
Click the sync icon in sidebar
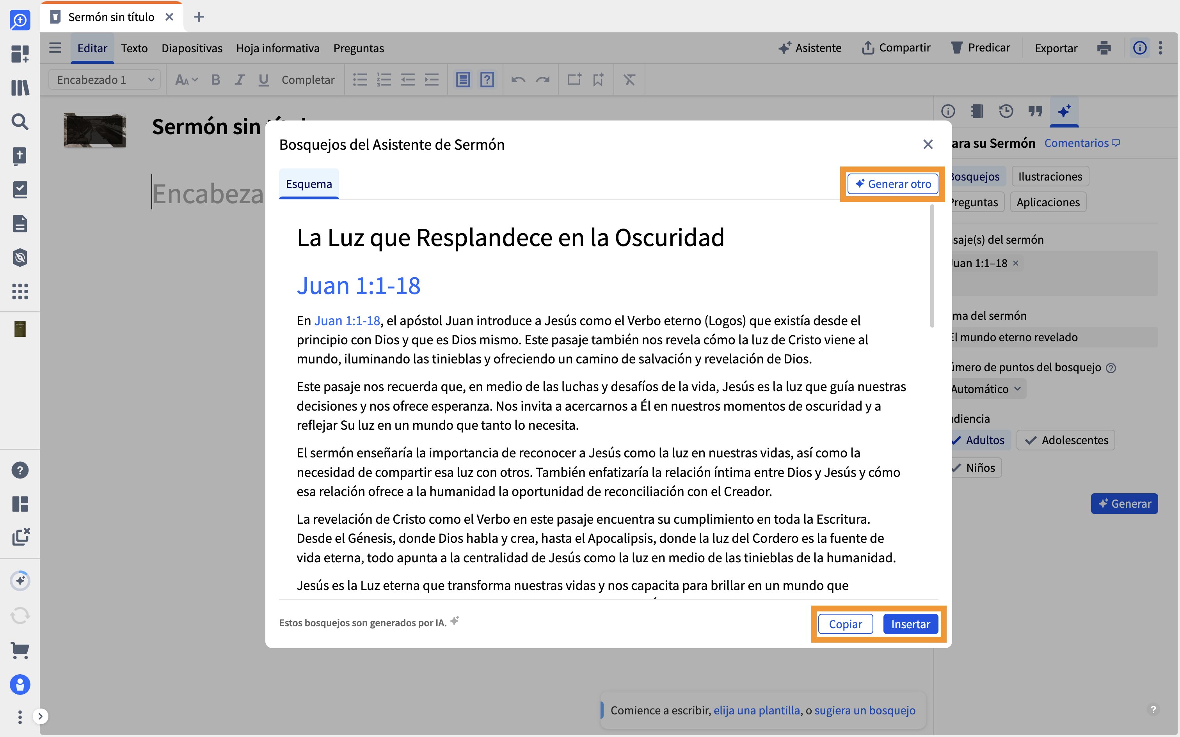click(x=20, y=616)
